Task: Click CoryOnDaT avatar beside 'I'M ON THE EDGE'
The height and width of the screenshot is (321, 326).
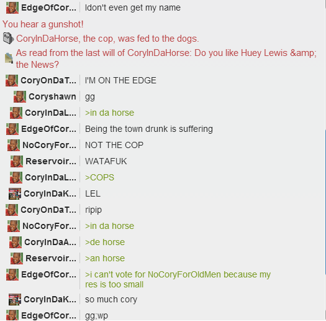Action: coord(12,80)
